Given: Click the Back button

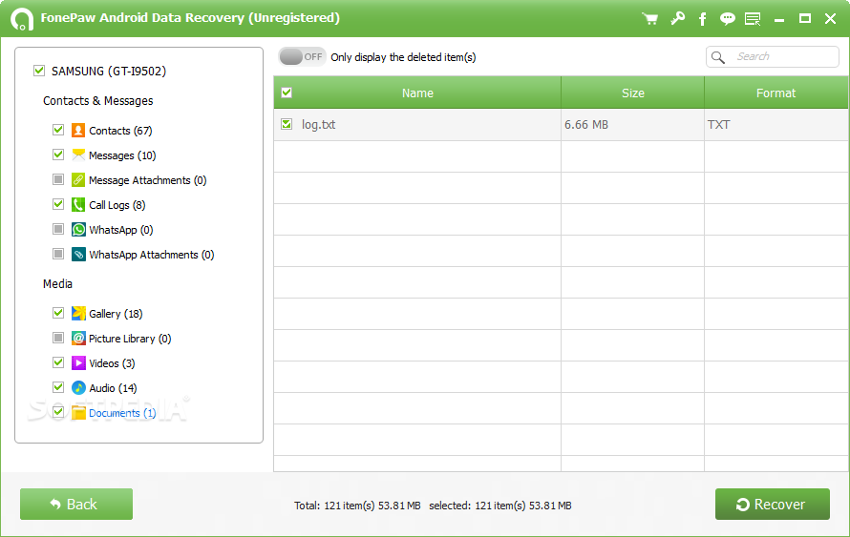Looking at the screenshot, I should 76,504.
